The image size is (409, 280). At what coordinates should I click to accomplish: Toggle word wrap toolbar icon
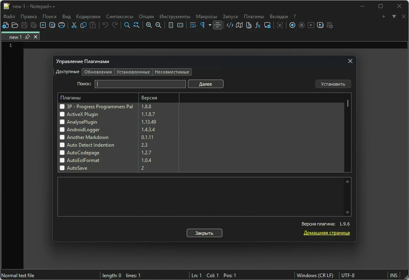pos(193,25)
